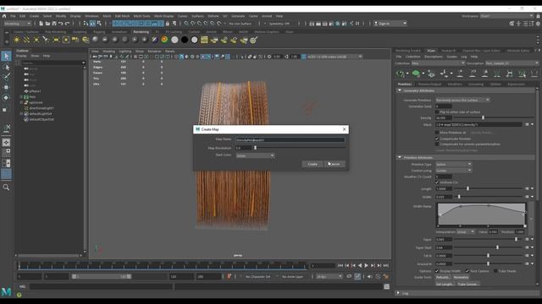The width and height of the screenshot is (542, 304).
Task: Click the play forward button
Action: (x=367, y=265)
